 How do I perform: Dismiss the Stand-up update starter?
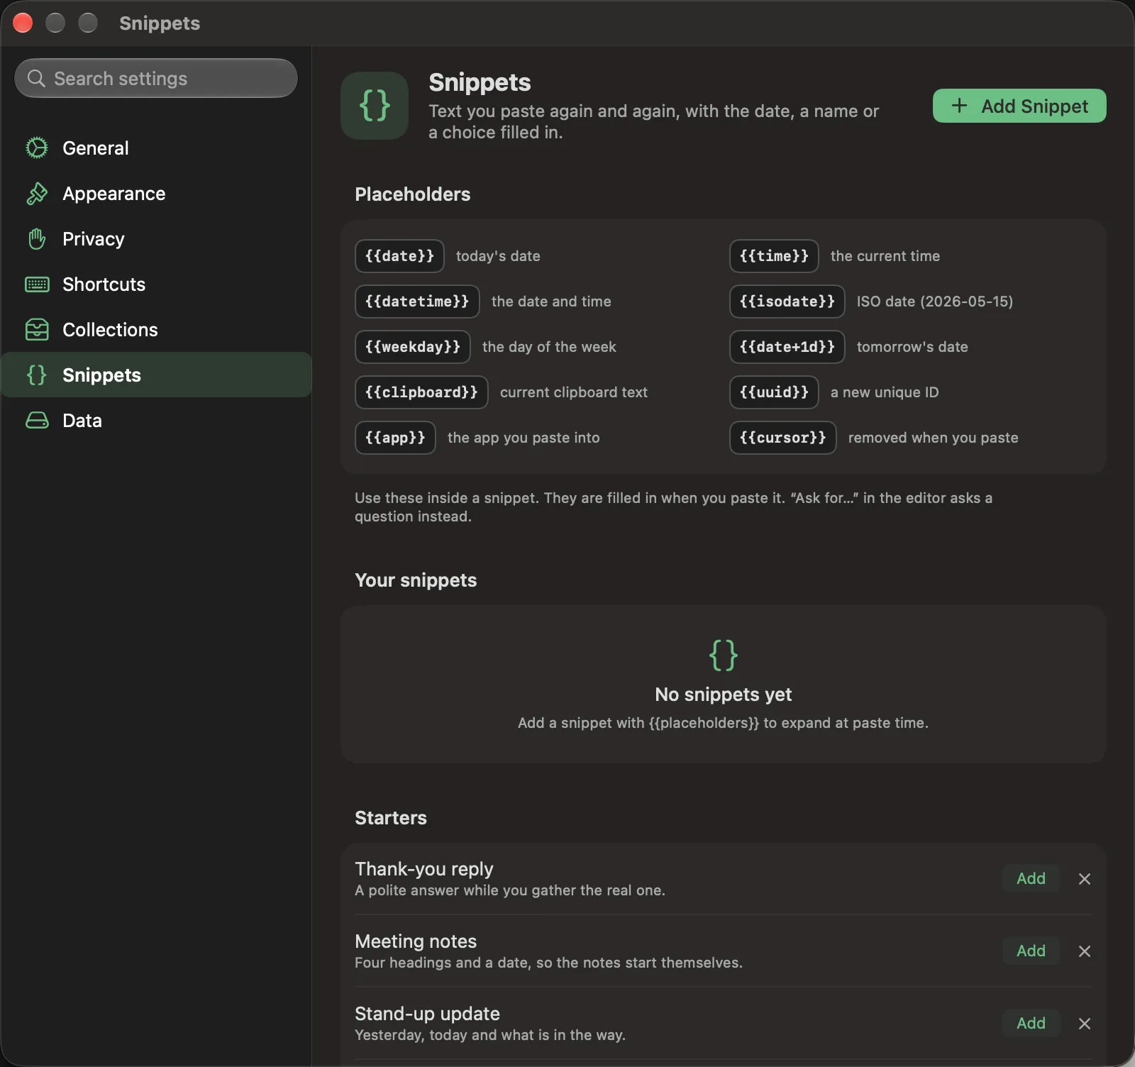[x=1085, y=1024]
